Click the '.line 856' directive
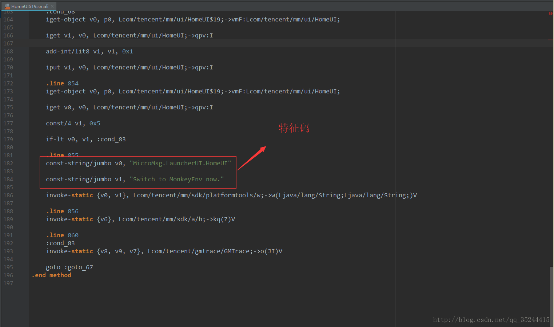Image resolution: width=554 pixels, height=327 pixels. [62, 211]
